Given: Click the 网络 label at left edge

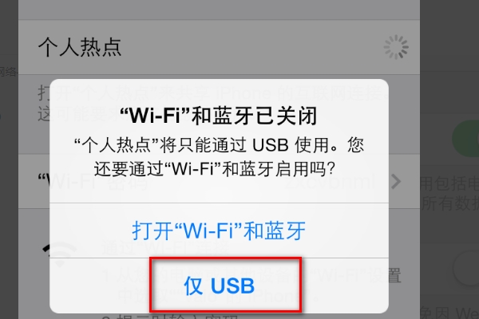Looking at the screenshot, I should [8, 72].
